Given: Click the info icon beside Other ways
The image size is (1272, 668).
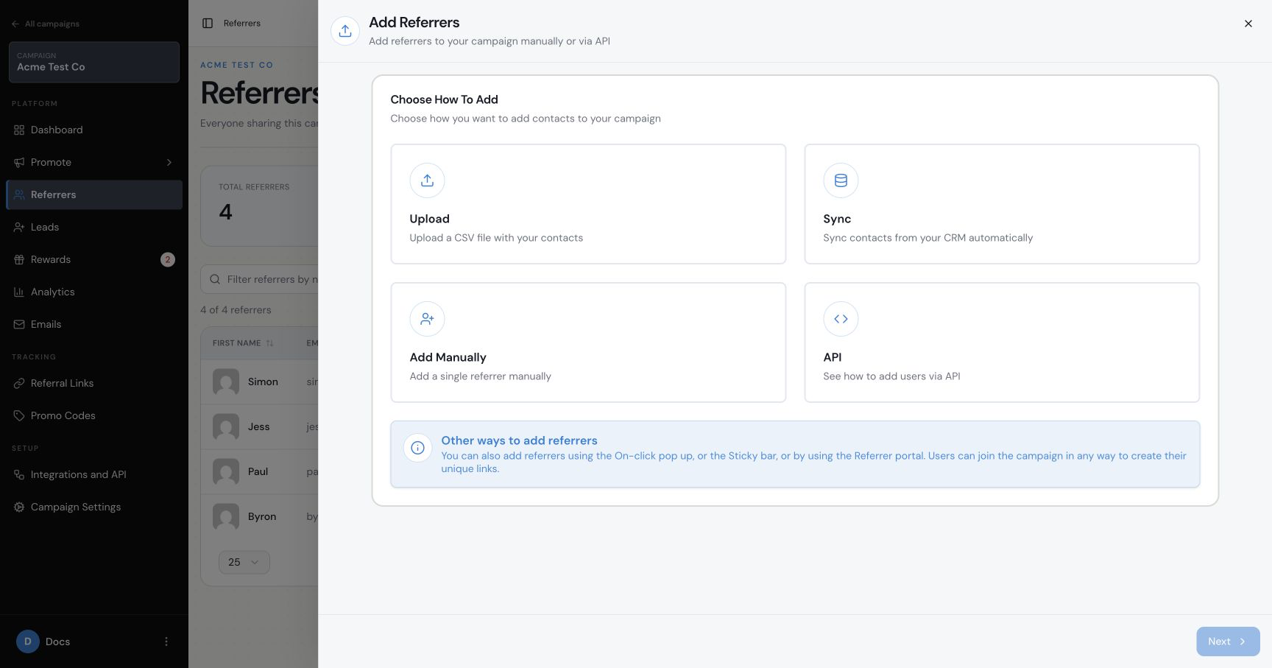Looking at the screenshot, I should point(417,448).
